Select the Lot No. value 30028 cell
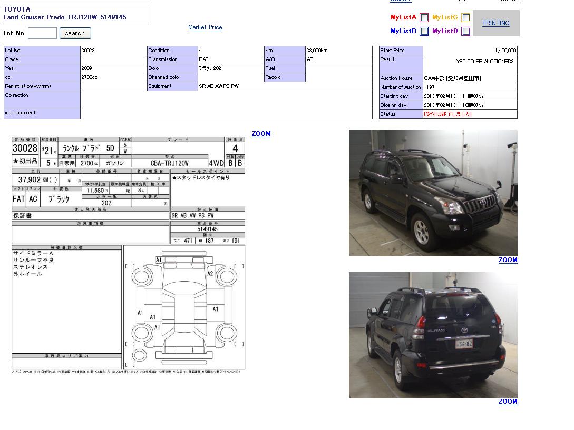Image resolution: width=574 pixels, height=430 pixels. click(x=113, y=51)
